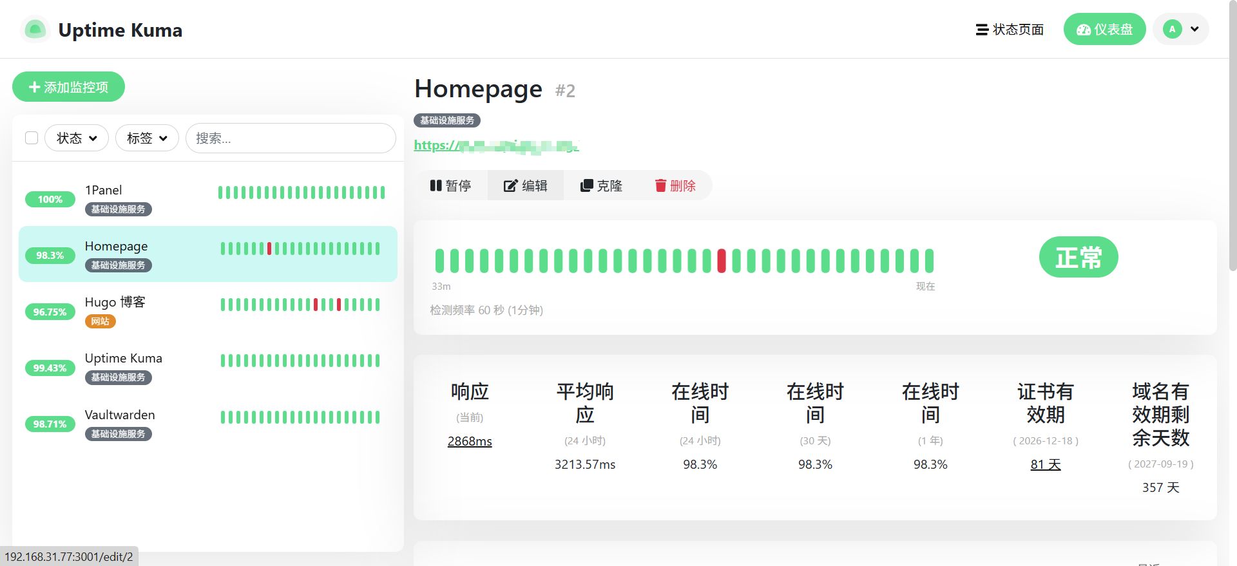Screen dimensions: 1237x566
Task: Open the Homepage https URL link
Action: pos(497,146)
